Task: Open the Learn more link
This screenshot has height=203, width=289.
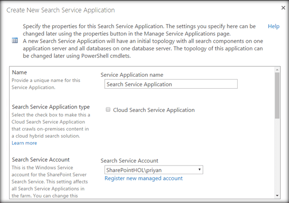Action: pos(24,143)
